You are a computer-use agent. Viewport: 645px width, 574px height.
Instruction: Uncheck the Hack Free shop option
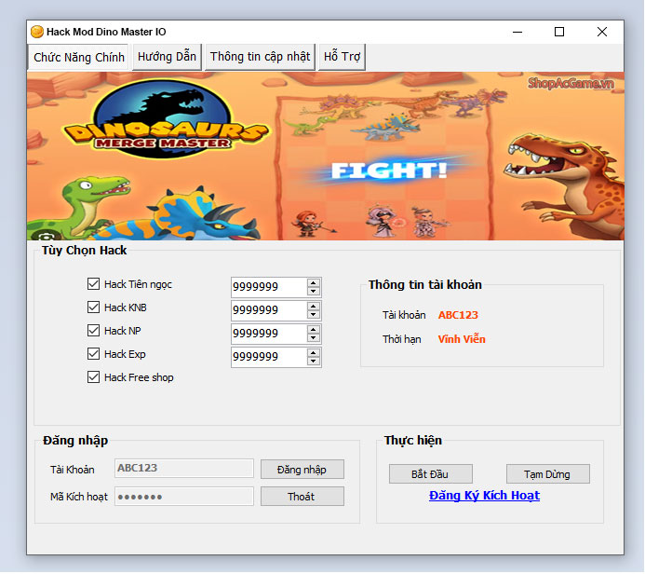(x=93, y=377)
